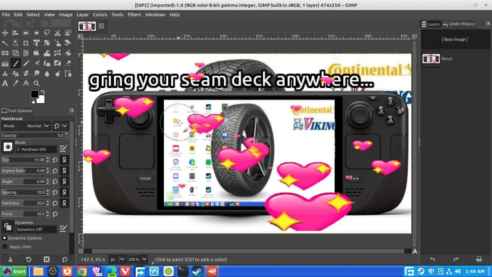Image resolution: width=492 pixels, height=277 pixels.
Task: Toggle the Aspect Ratio link chain button
Action: [64, 171]
